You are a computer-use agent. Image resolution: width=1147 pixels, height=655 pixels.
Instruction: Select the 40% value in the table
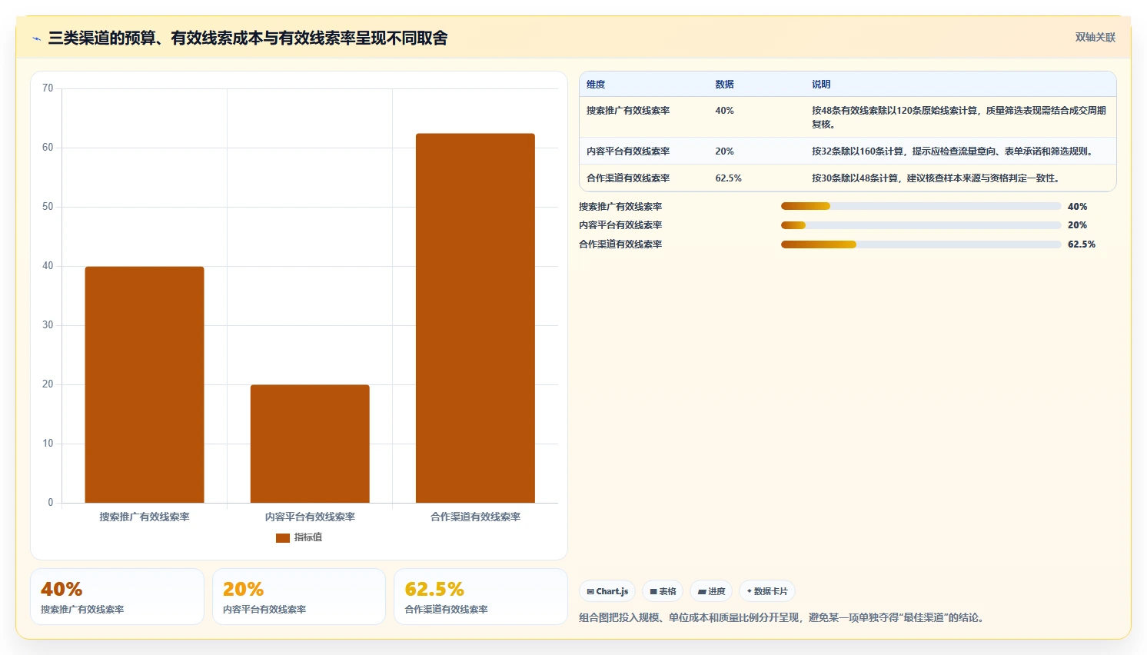point(724,111)
